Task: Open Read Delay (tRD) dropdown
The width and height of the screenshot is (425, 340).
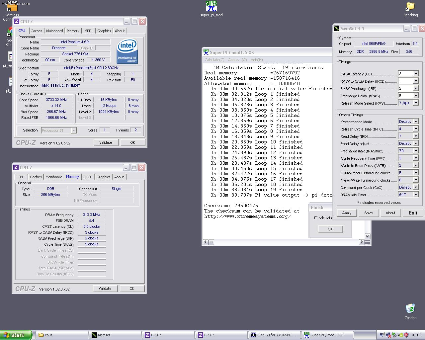Action: (x=415, y=136)
